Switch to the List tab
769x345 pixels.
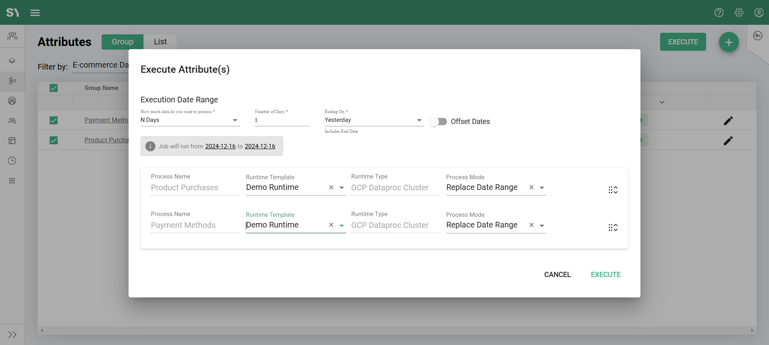(x=160, y=42)
